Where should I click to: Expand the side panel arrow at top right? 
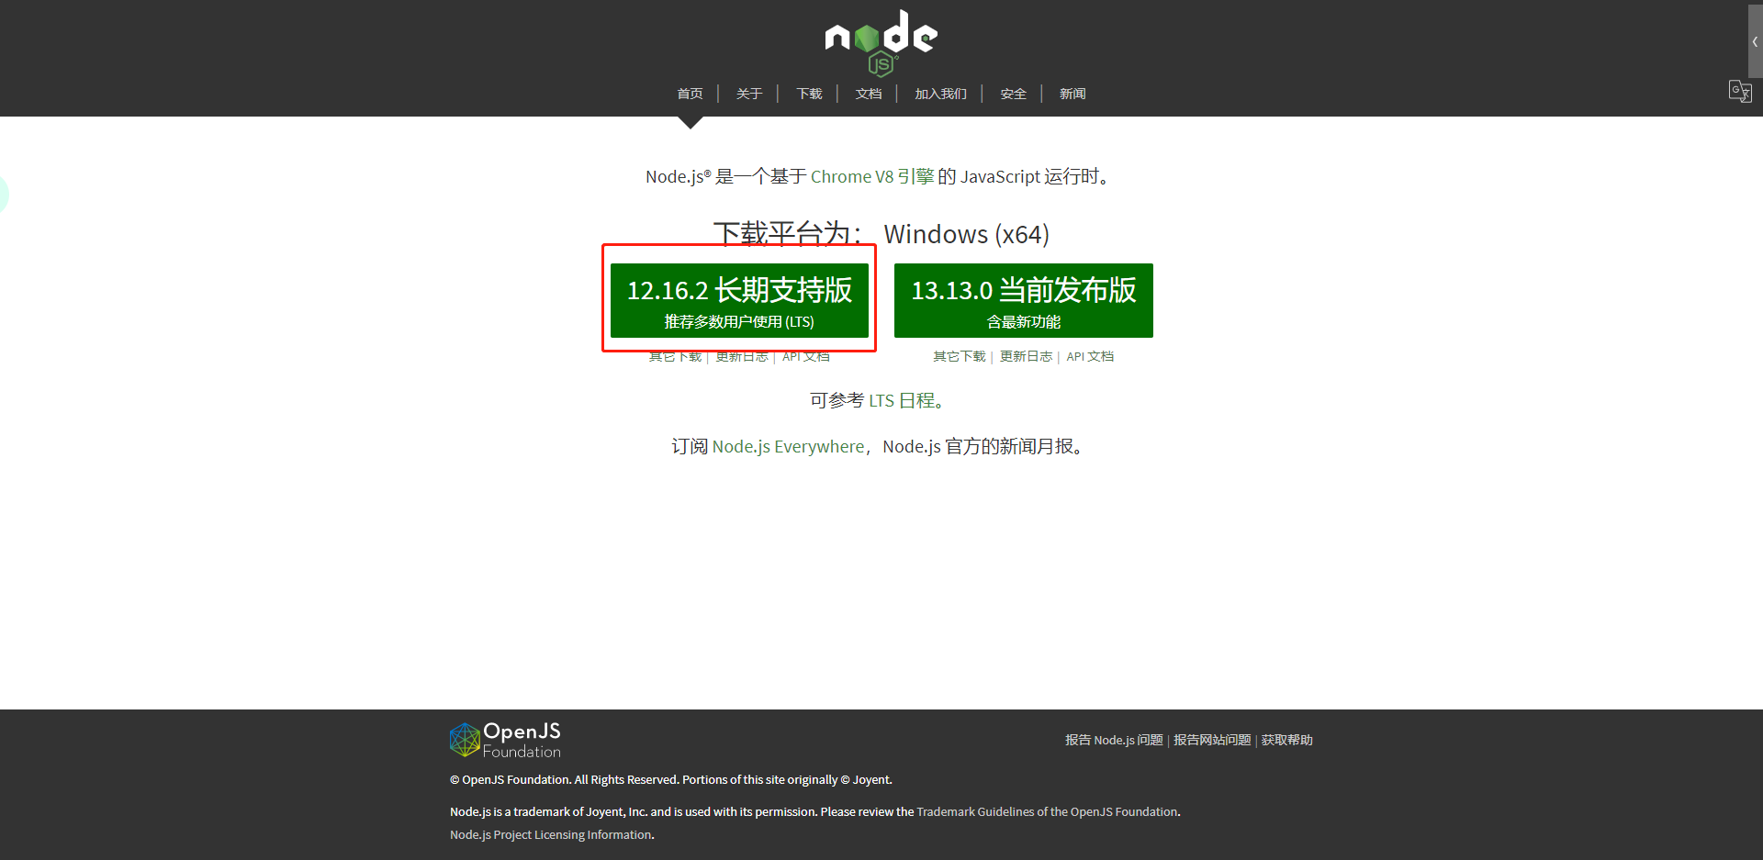pyautogui.click(x=1755, y=41)
